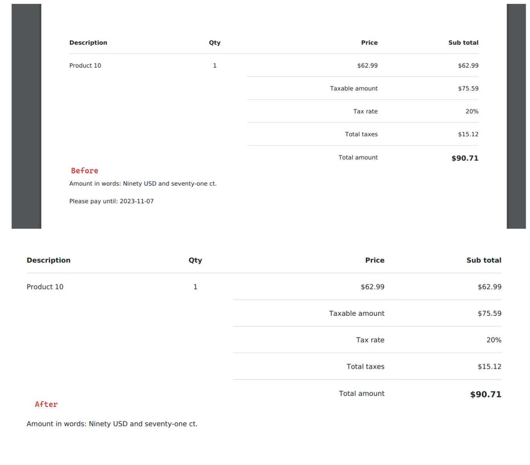Click the "Amount in words" line in the After invoice
The image size is (530, 465).
click(112, 424)
